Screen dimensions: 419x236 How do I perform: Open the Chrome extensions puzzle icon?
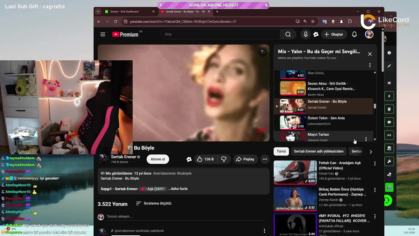(x=350, y=21)
